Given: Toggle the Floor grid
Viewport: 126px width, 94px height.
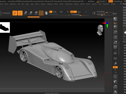Looking at the screenshot, I should point(115,53).
